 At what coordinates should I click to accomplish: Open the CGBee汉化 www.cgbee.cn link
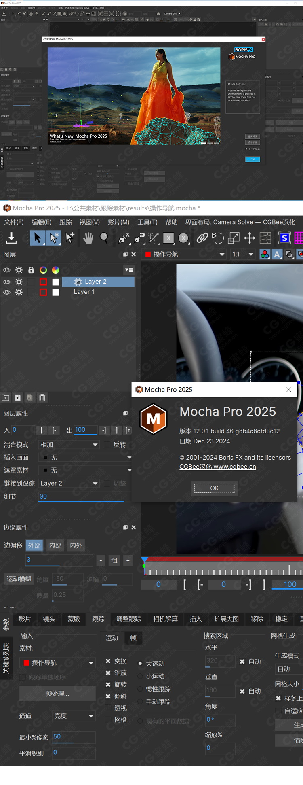click(217, 467)
